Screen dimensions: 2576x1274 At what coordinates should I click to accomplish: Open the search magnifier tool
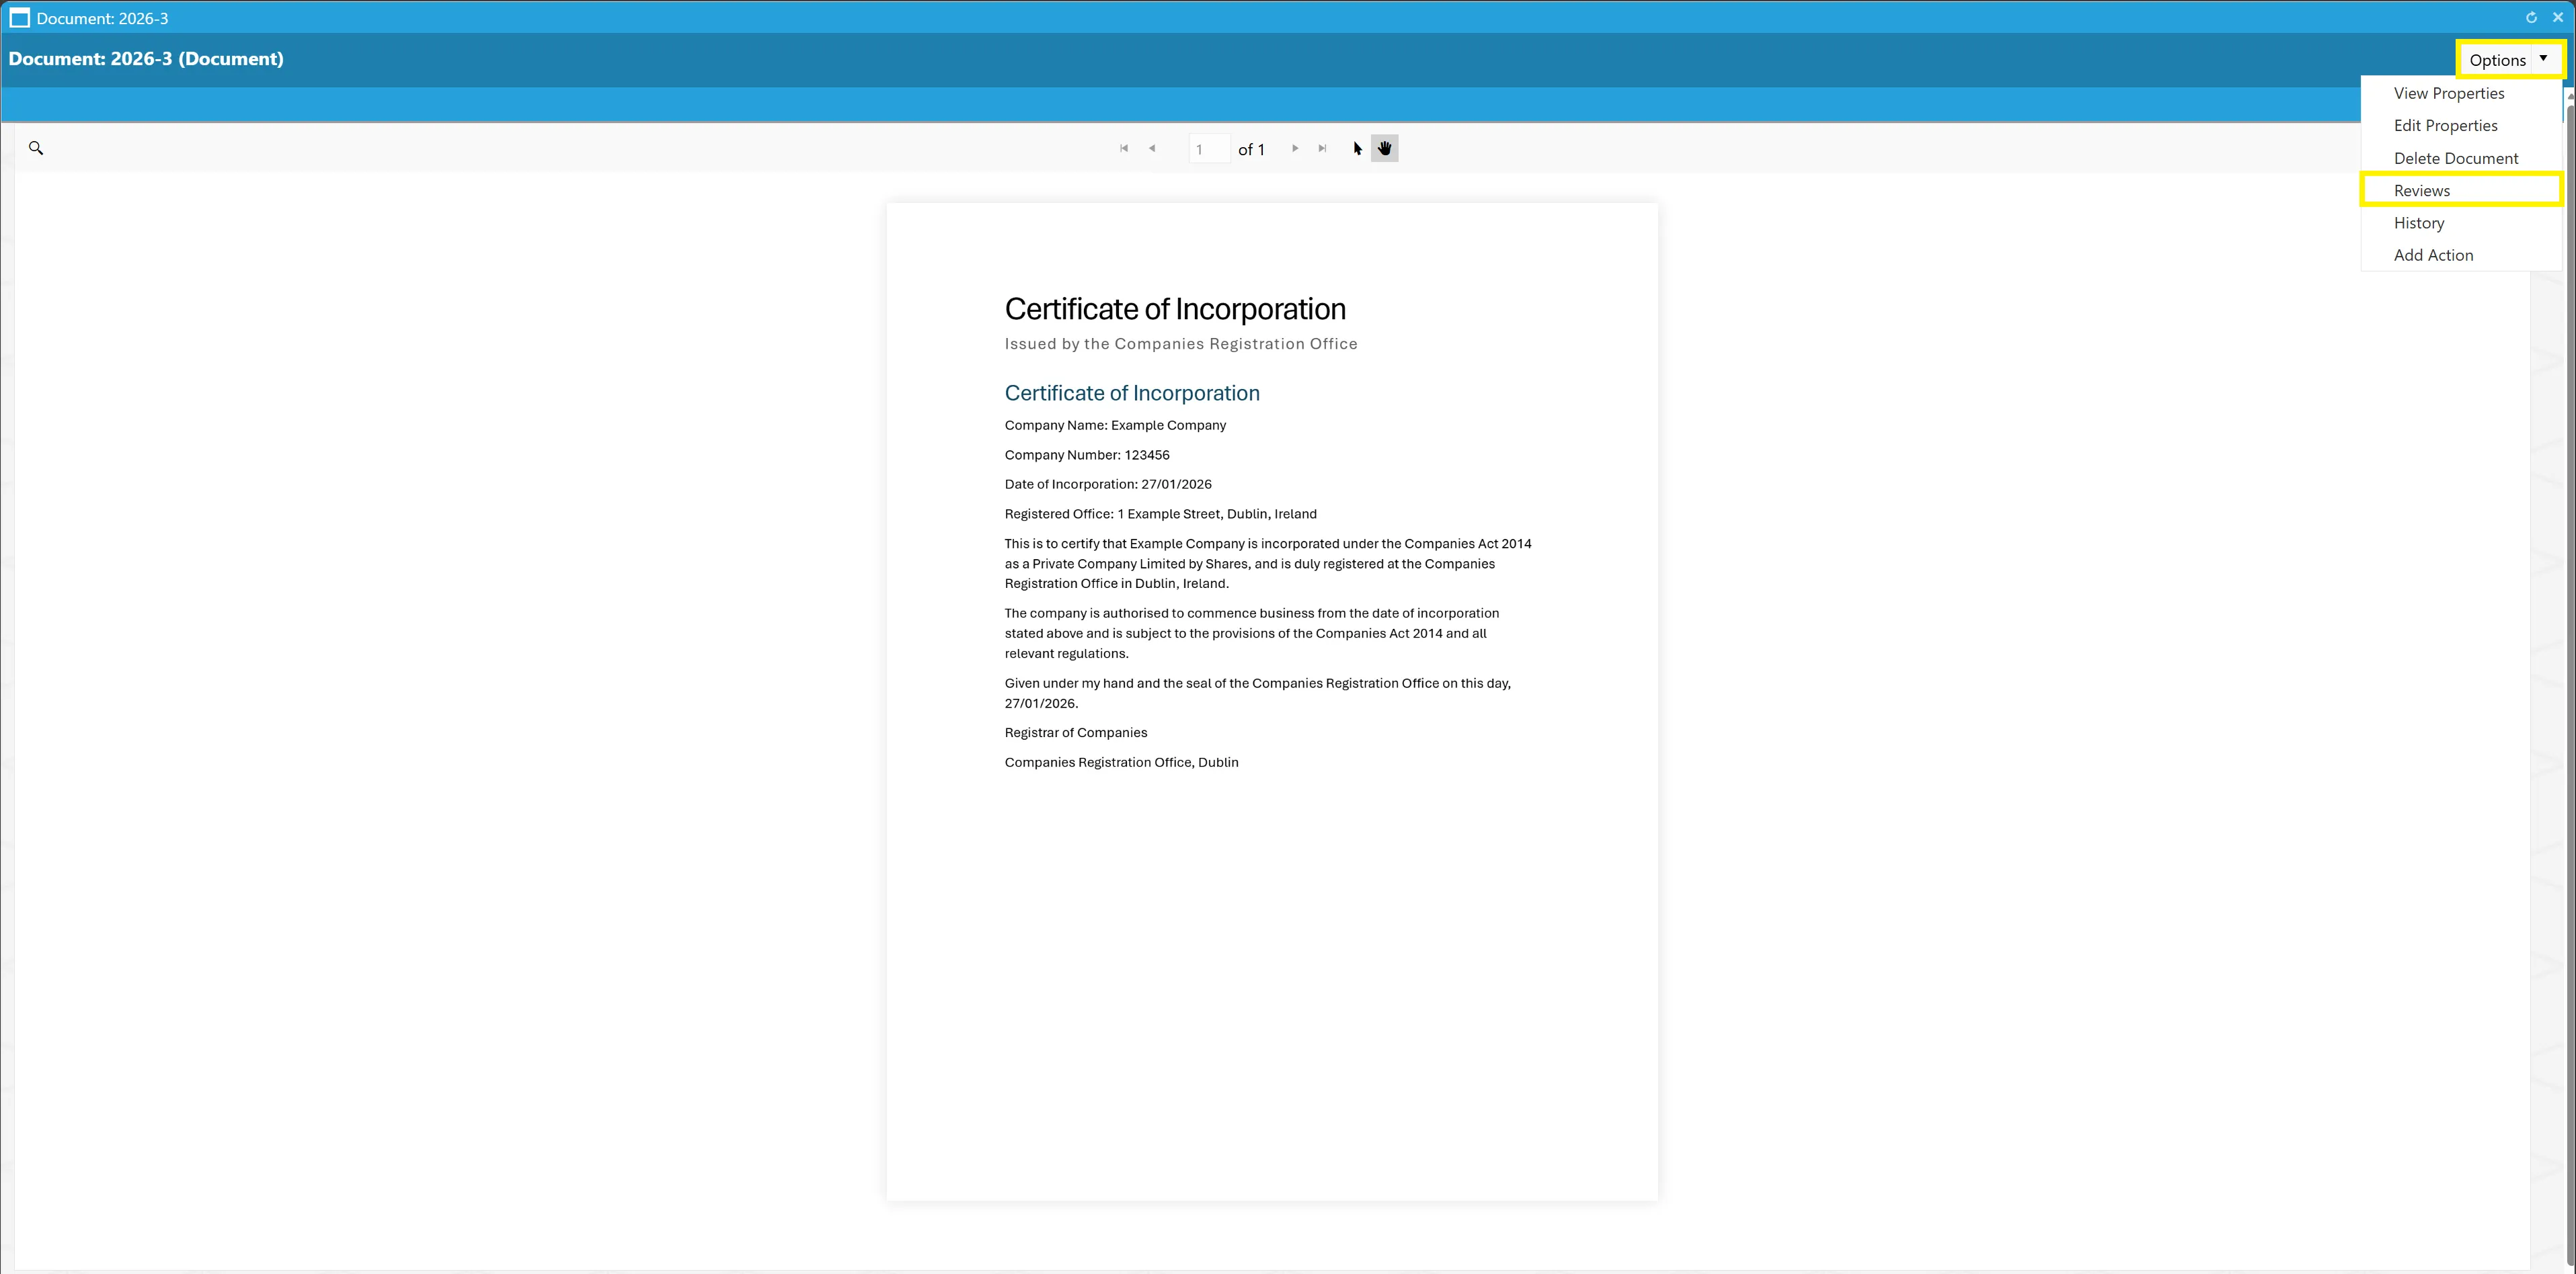click(x=36, y=148)
